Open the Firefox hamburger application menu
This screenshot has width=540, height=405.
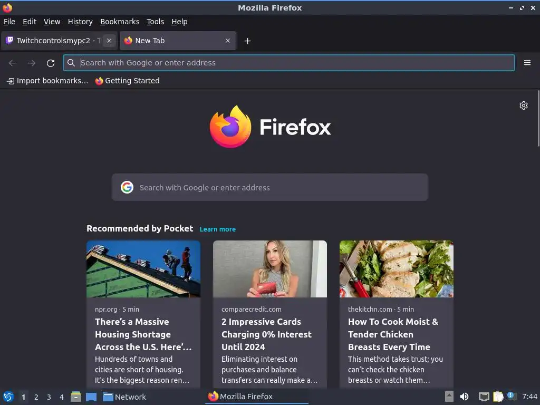pyautogui.click(x=527, y=63)
